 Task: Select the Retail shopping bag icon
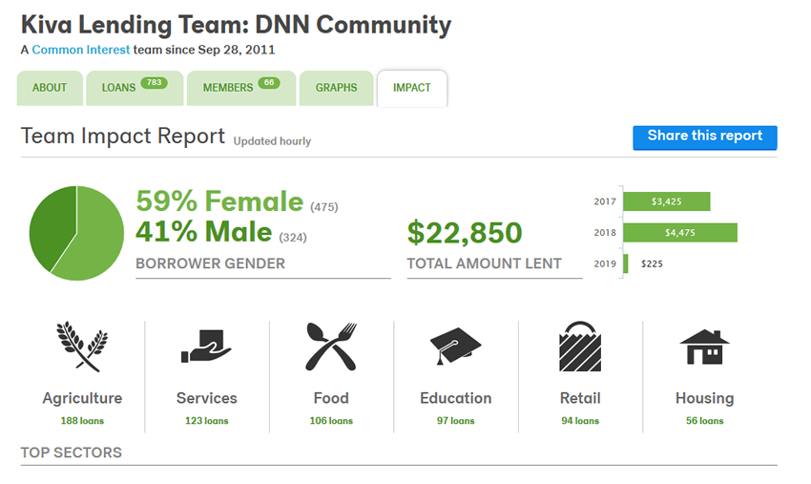[x=580, y=346]
